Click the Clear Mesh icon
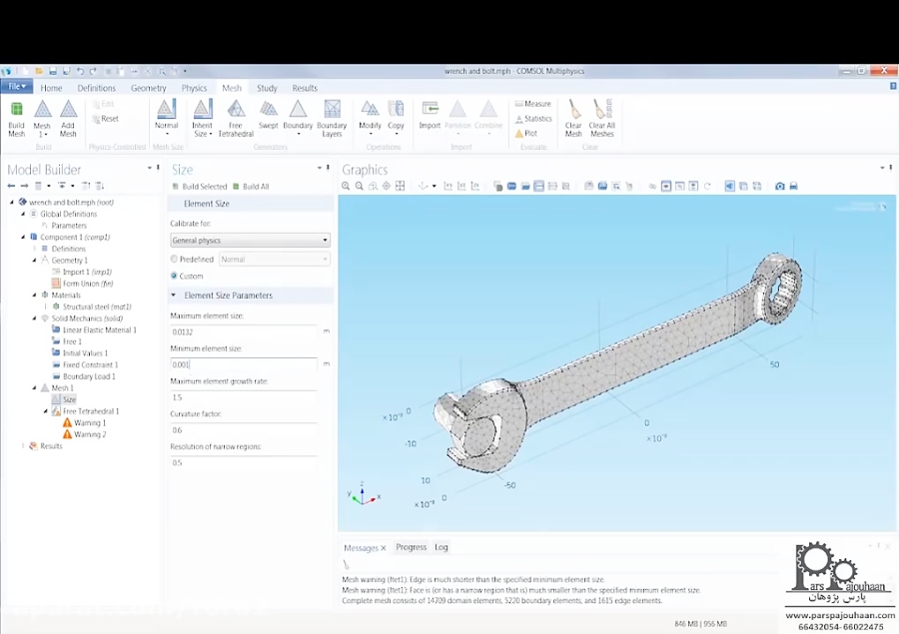This screenshot has height=634, width=899. 572,112
